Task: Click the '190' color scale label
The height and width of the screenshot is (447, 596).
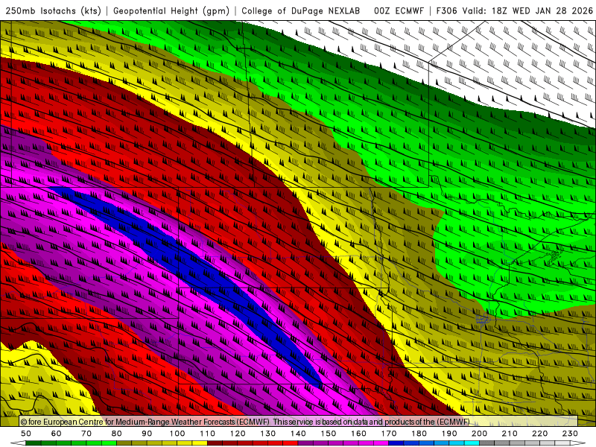Action: [x=449, y=434]
